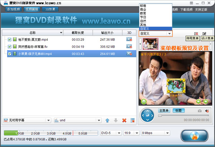Select 商业 from the template list

tap(156, 10)
